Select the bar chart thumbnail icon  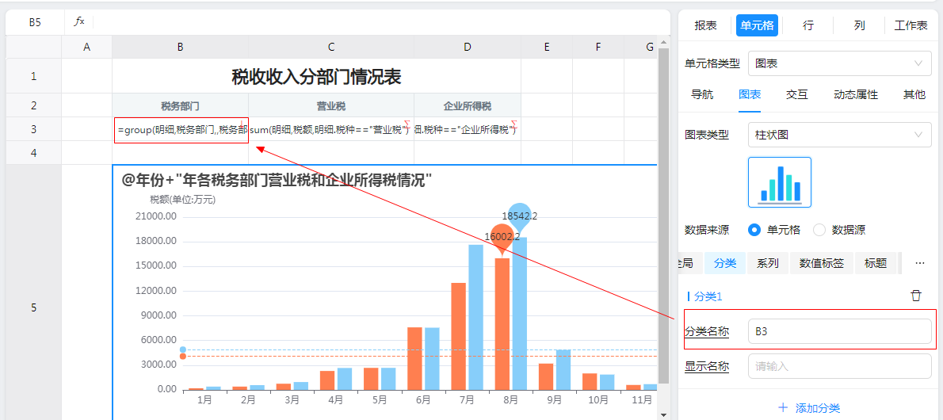tap(779, 182)
